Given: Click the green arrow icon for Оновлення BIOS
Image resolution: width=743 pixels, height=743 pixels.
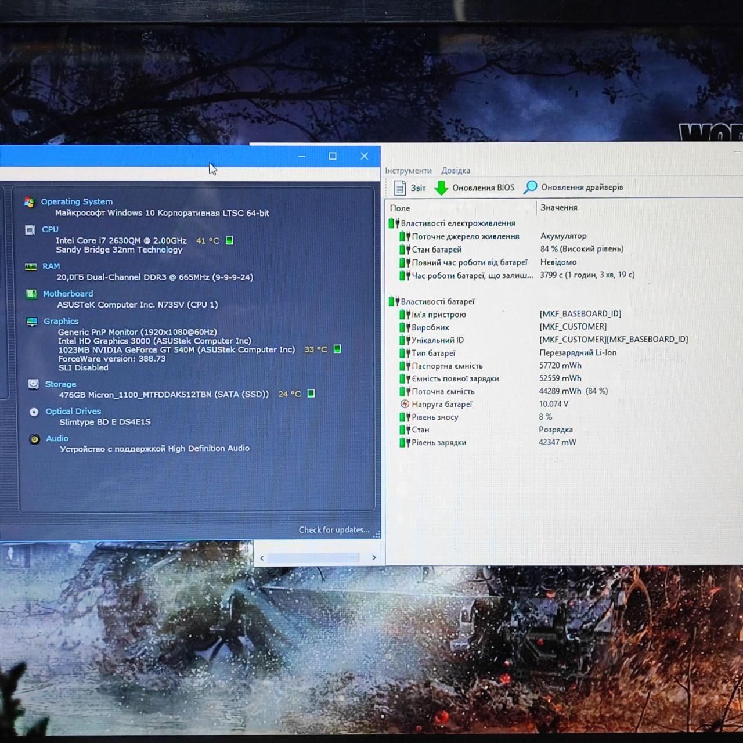Looking at the screenshot, I should click(441, 188).
